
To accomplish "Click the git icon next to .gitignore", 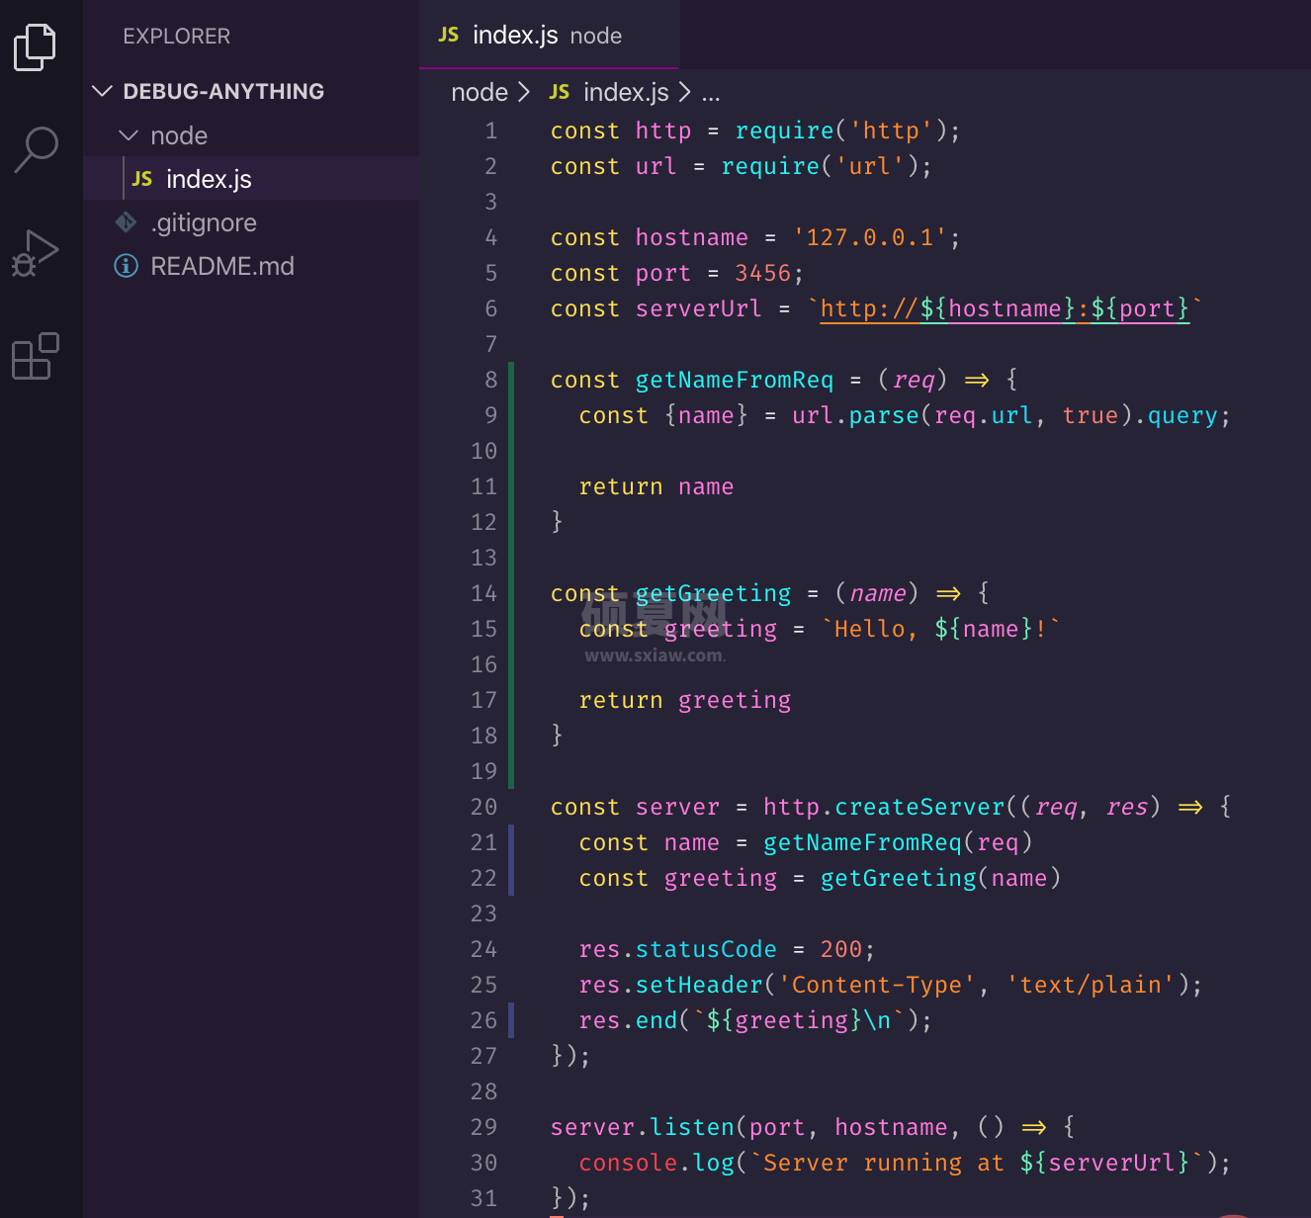I will 127,222.
